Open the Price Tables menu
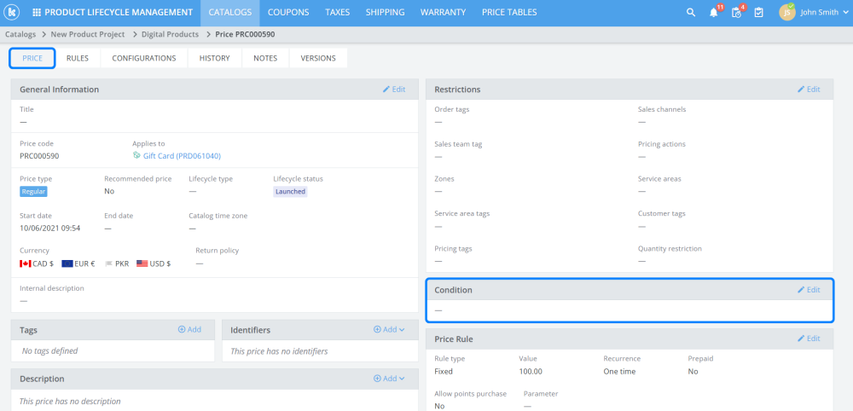Screen dimensions: 853x411 [509, 13]
